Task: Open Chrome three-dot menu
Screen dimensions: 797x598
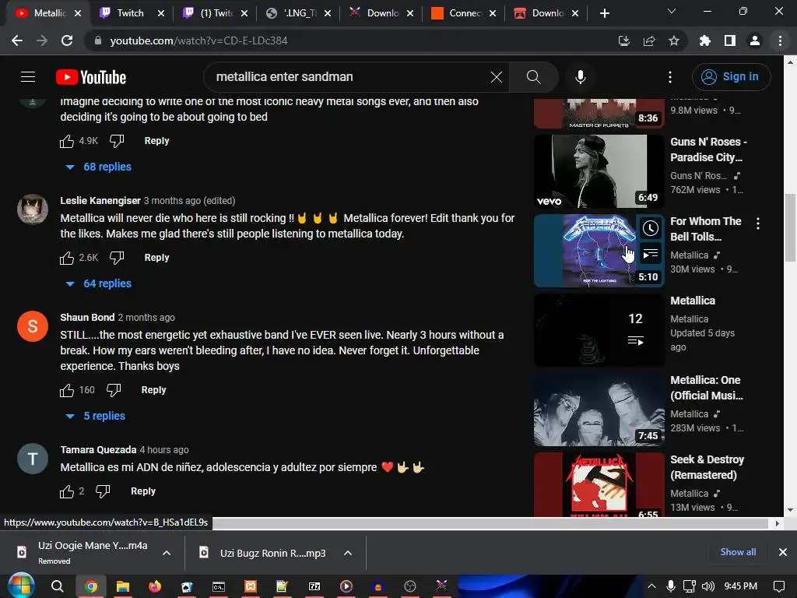Action: pyautogui.click(x=780, y=40)
